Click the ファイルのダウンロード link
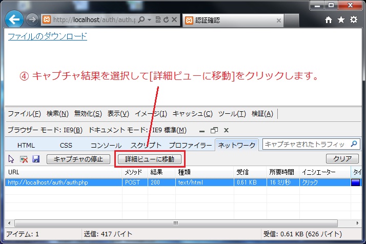Screen dimensions: 366x244 [x=48, y=36]
